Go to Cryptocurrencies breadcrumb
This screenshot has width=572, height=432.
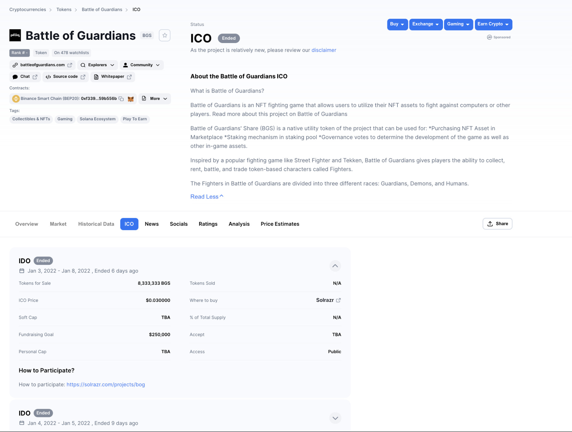(28, 10)
